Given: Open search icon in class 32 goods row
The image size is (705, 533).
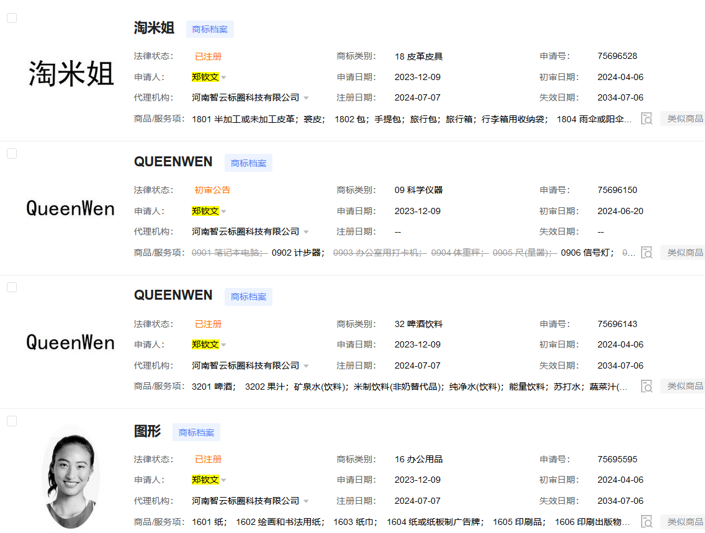Looking at the screenshot, I should [647, 386].
